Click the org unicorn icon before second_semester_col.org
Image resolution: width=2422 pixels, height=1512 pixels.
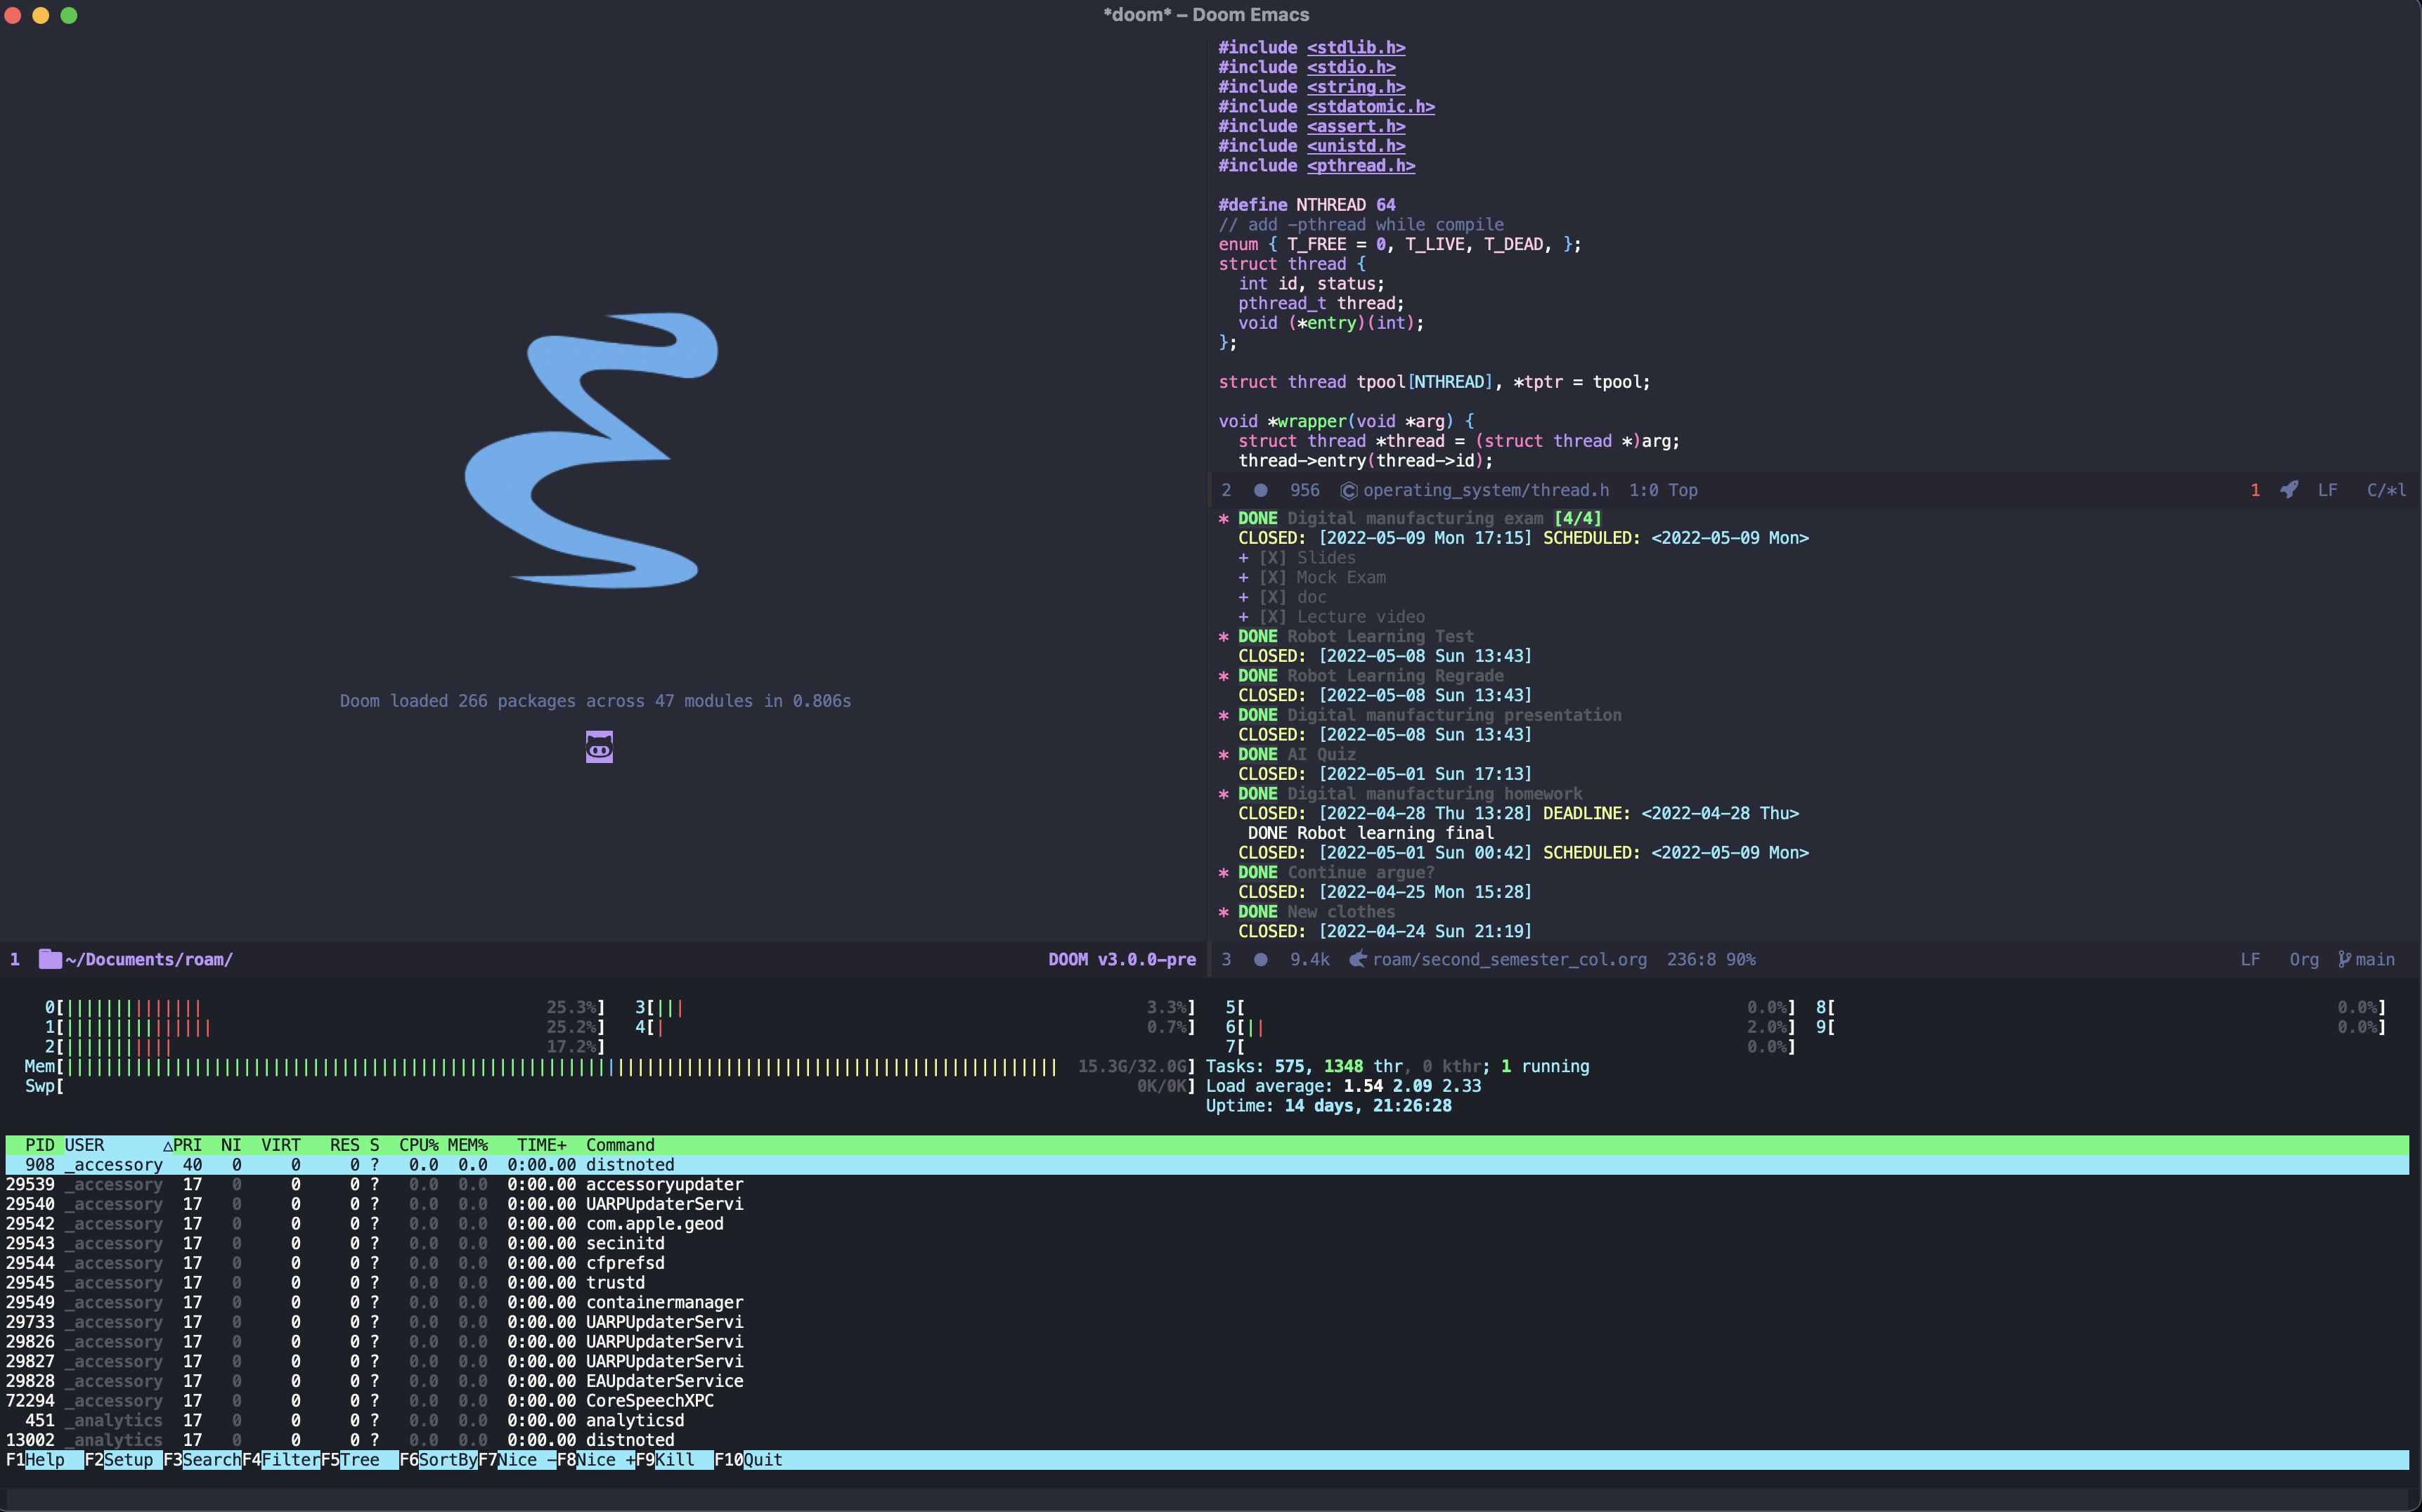click(1358, 959)
